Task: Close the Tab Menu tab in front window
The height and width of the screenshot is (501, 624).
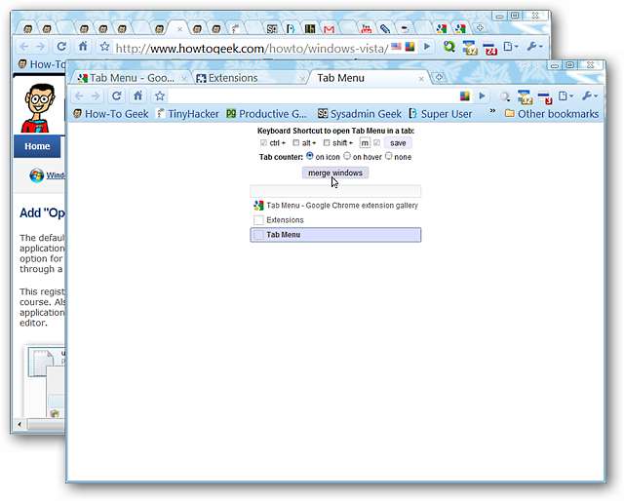Action: (x=421, y=79)
